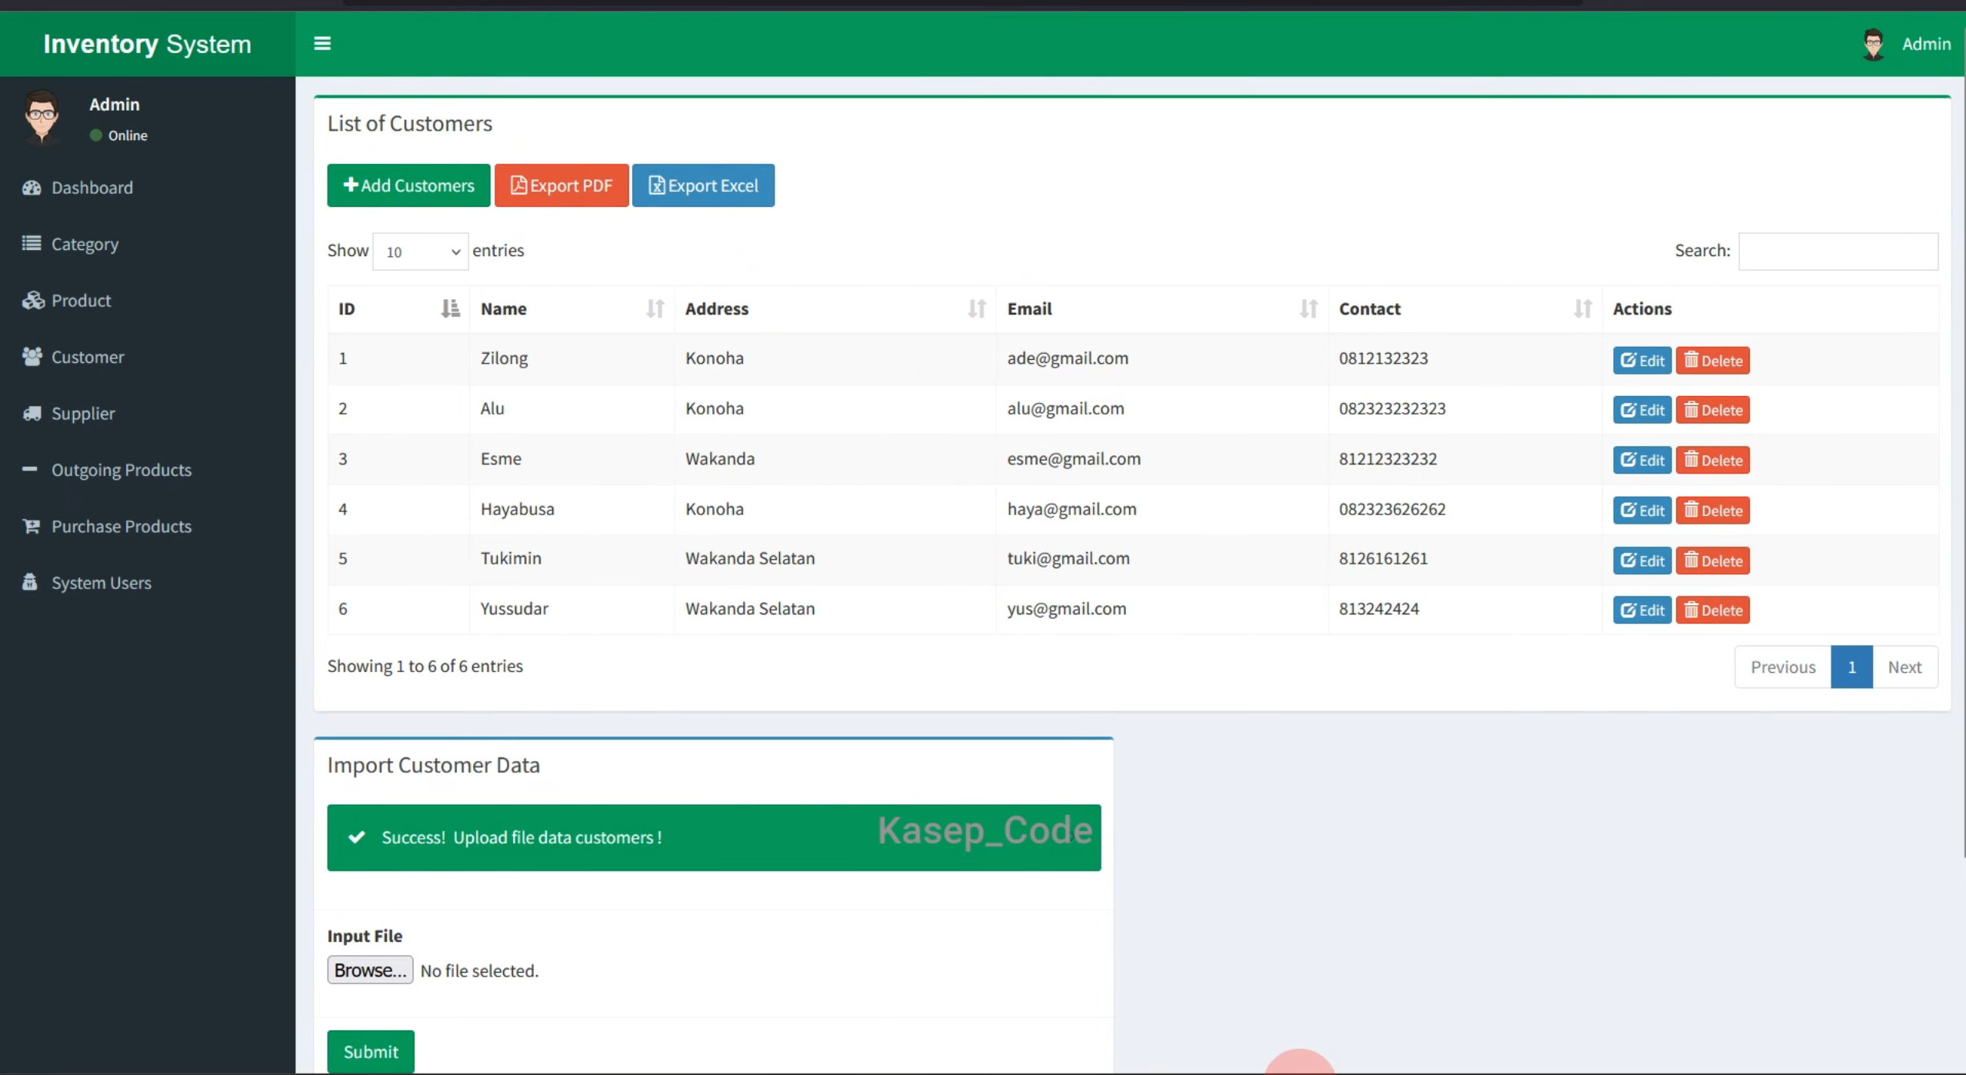Delete the Esme row

pyautogui.click(x=1713, y=460)
